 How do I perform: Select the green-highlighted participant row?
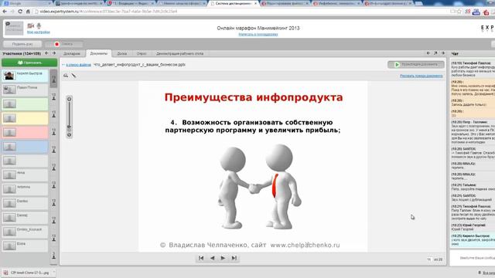[x=25, y=104]
